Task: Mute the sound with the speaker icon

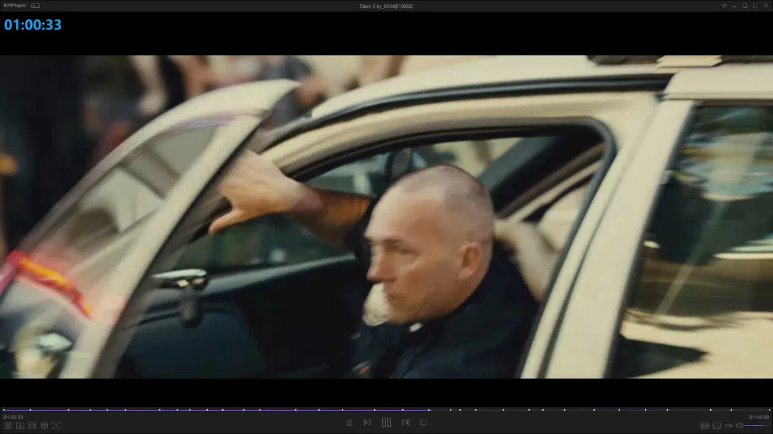Action: coord(739,426)
